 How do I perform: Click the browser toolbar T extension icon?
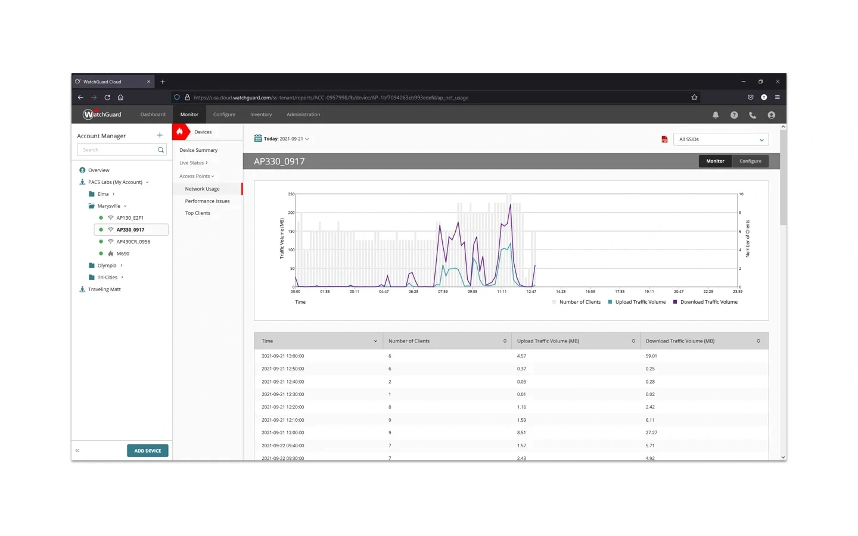(x=764, y=97)
